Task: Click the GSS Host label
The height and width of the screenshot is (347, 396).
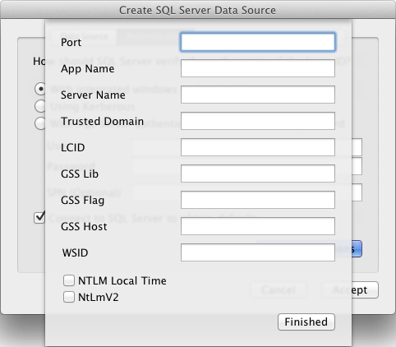Action: pos(84,226)
